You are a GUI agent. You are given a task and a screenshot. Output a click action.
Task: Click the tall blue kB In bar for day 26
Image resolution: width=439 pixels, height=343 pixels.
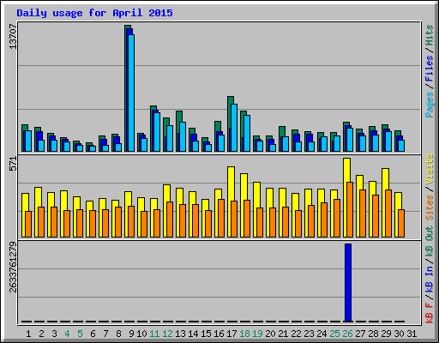(348, 283)
